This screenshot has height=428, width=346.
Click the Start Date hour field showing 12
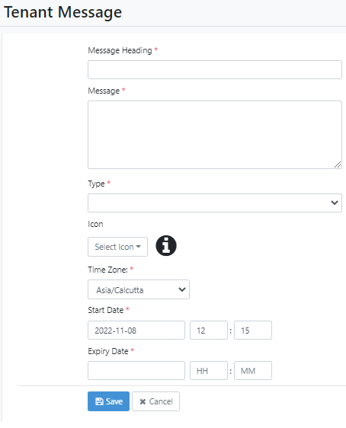(209, 331)
